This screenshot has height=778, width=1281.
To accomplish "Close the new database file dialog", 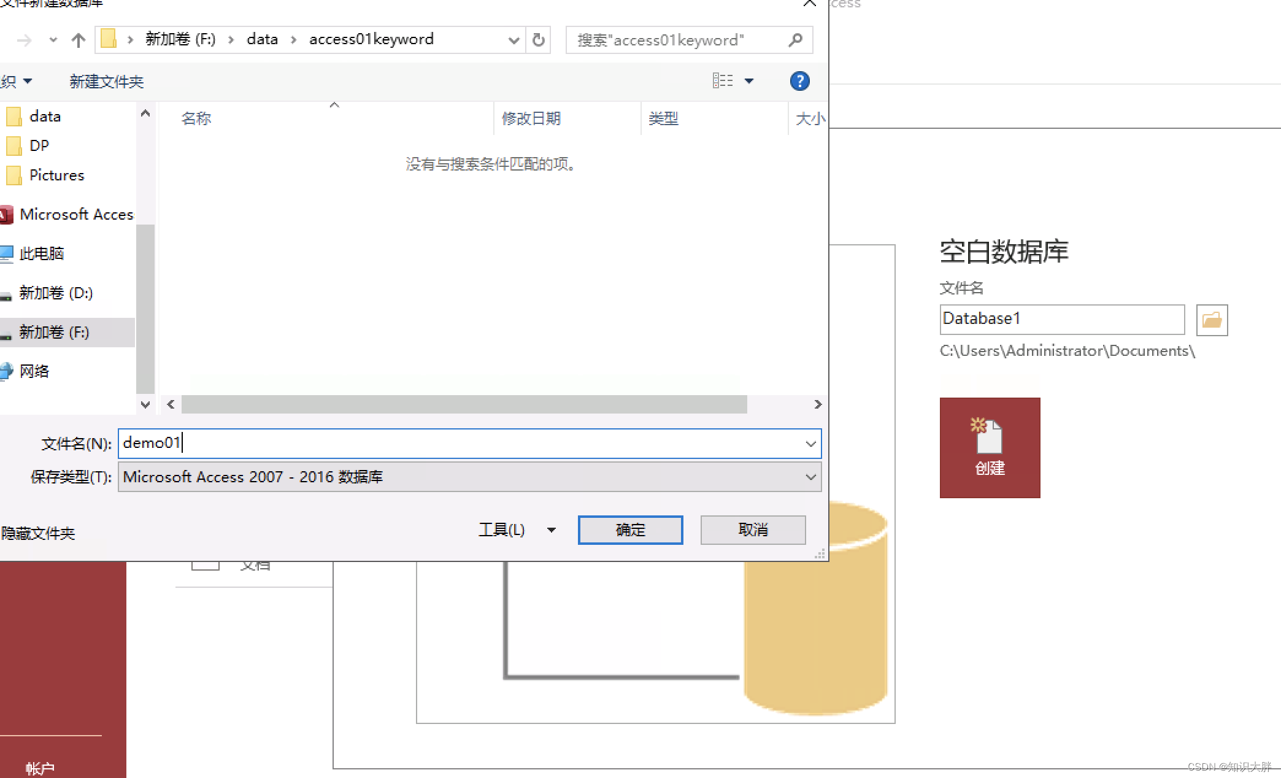I will [x=809, y=4].
